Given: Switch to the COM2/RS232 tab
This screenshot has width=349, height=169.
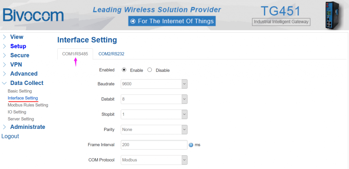Looking at the screenshot, I should (x=111, y=54).
